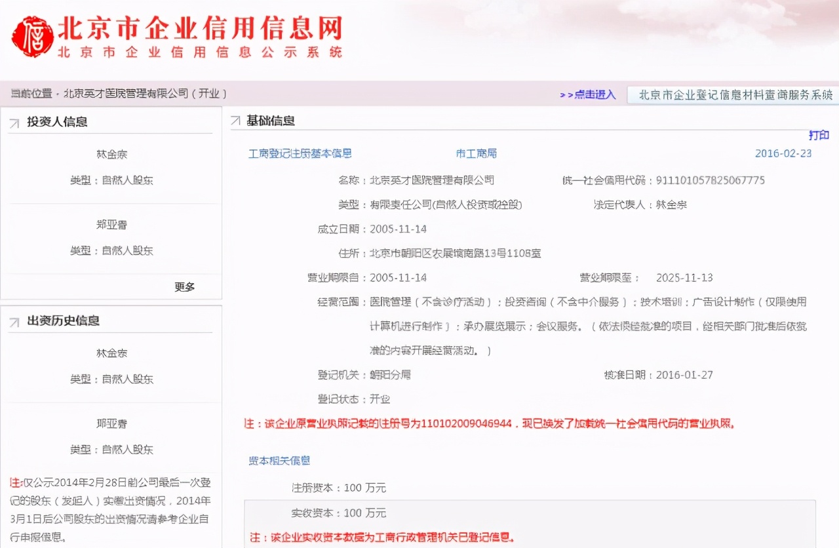This screenshot has height=548, width=839.
Task: Expand the 更多 link for more investors
Action: click(x=184, y=286)
